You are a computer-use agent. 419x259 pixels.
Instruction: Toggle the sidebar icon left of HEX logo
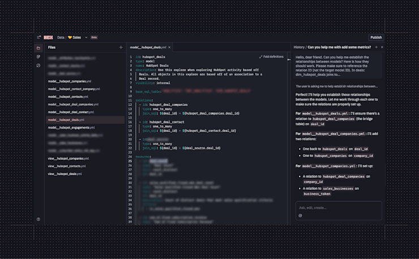click(39, 37)
